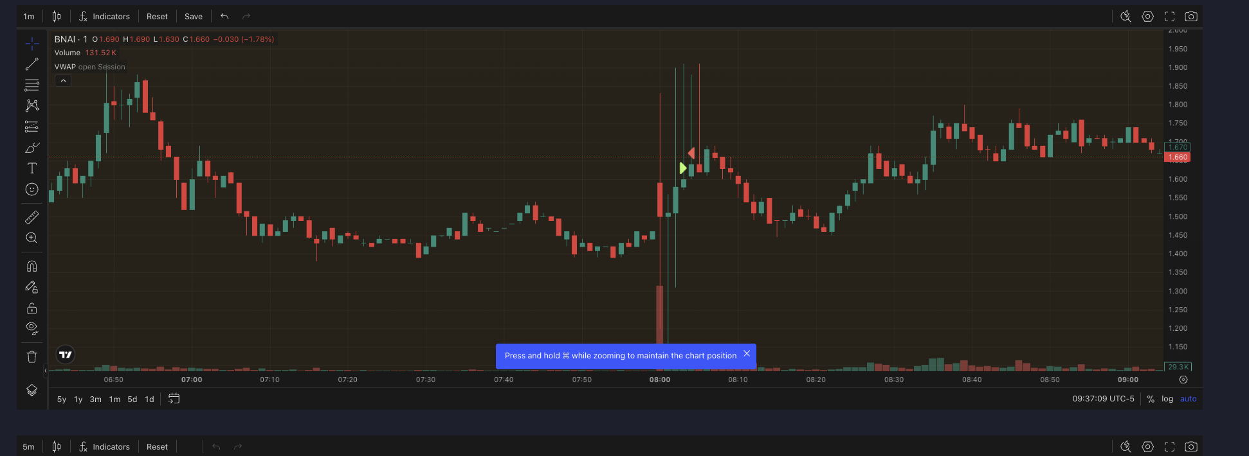Hide all drawings using the eye icon
The height and width of the screenshot is (456, 1249).
click(x=32, y=329)
